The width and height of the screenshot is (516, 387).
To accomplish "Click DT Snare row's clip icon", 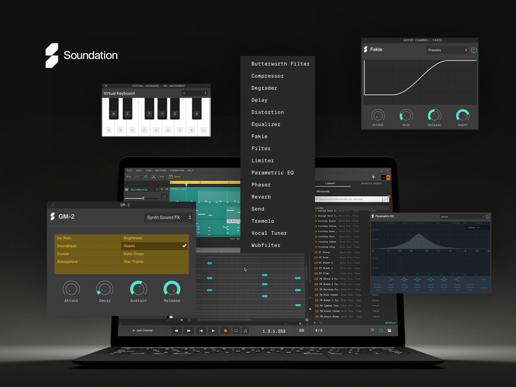I will pyautogui.click(x=316, y=252).
